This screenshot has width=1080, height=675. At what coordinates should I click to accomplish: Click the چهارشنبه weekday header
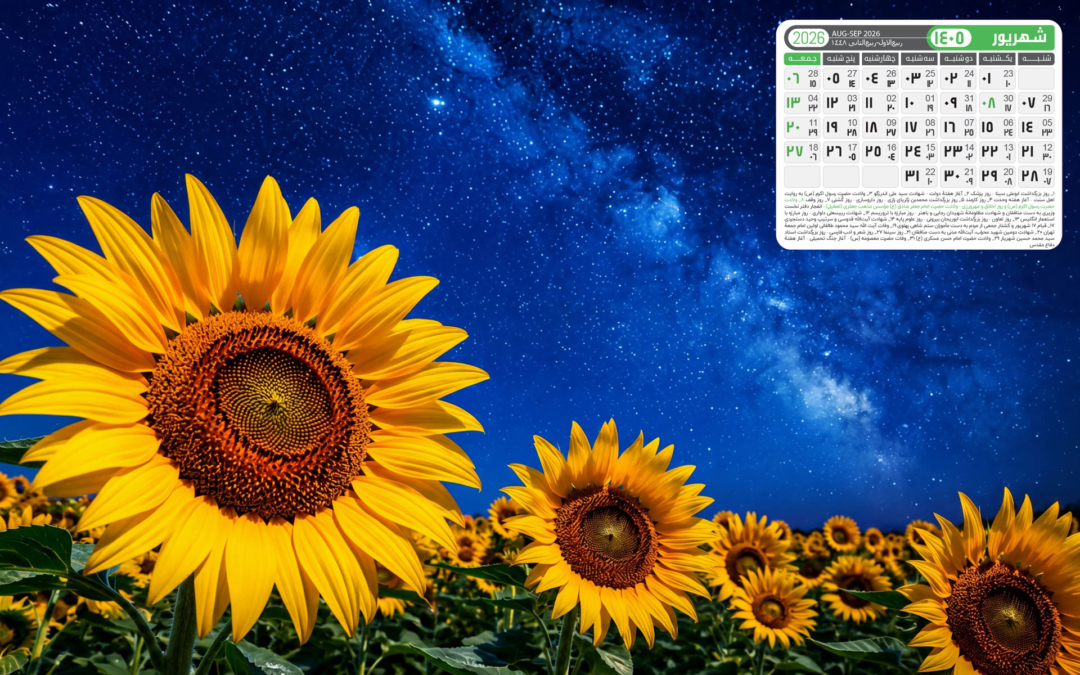[880, 58]
